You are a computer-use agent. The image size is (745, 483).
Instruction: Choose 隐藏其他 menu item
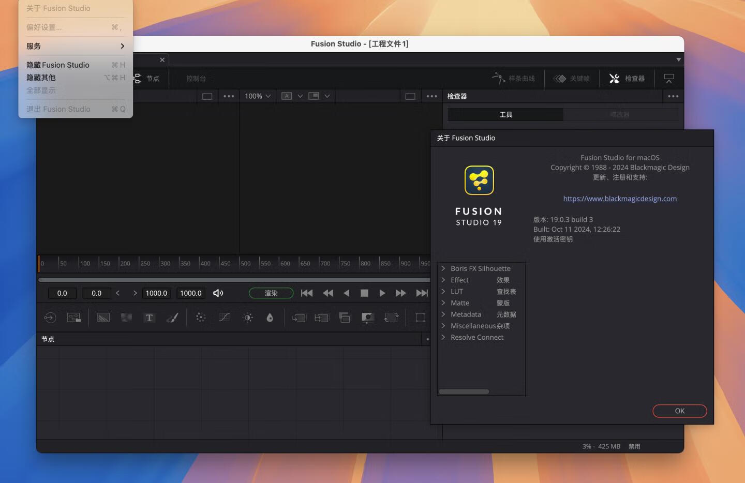tap(76, 78)
